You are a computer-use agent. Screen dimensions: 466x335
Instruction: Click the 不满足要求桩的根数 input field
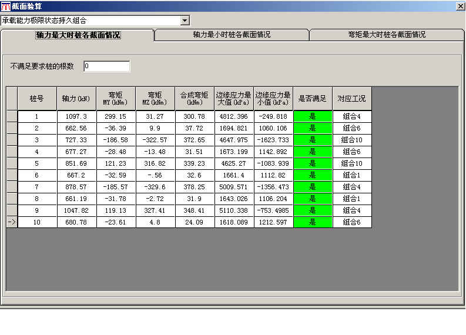106,66
